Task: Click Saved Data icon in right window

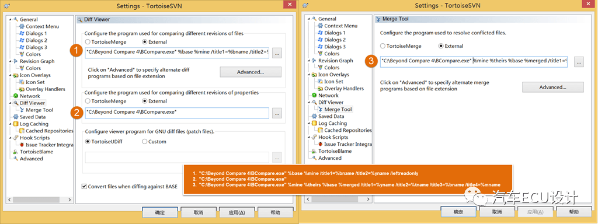Action: pyautogui.click(x=314, y=116)
